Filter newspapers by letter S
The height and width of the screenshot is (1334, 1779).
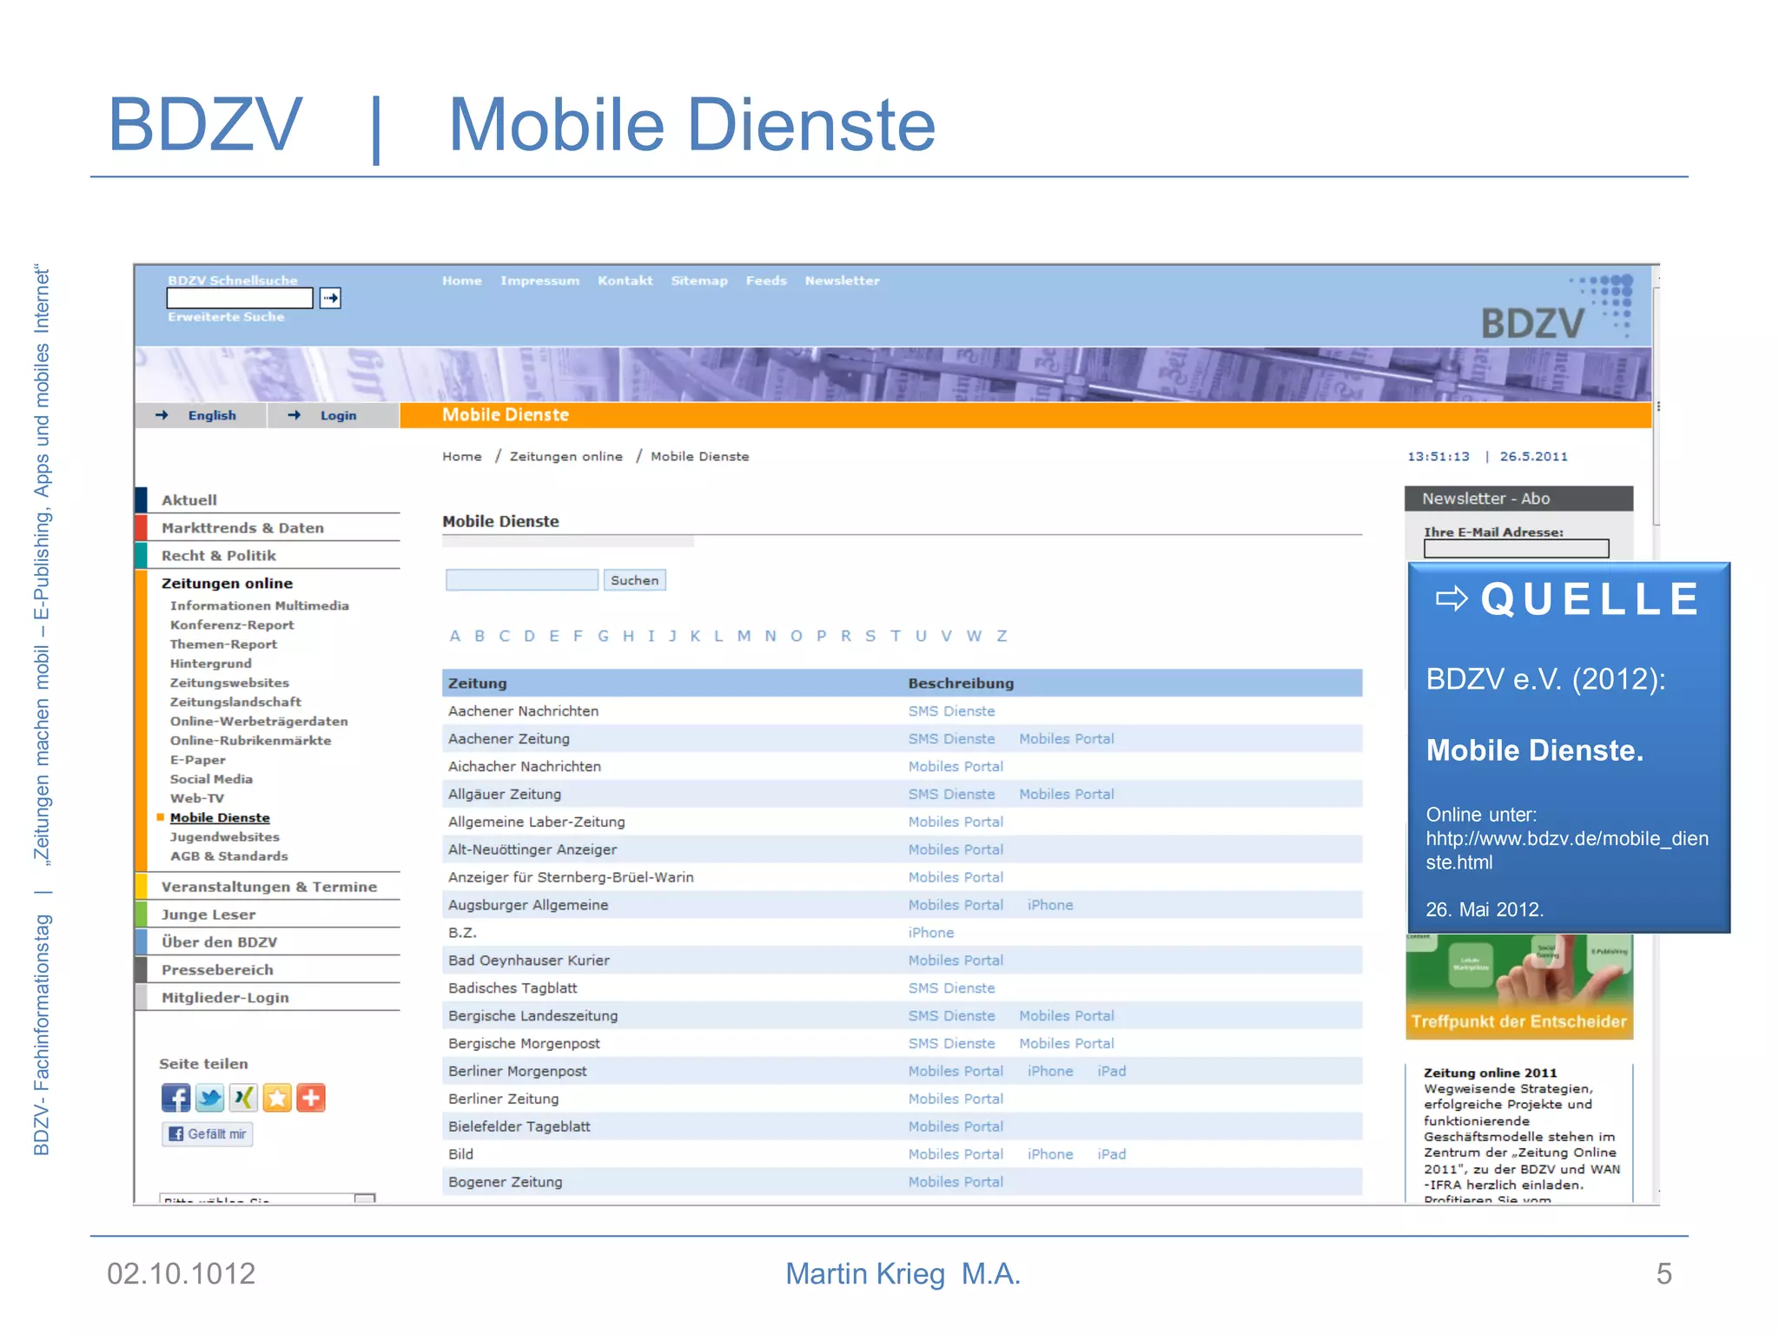[x=870, y=636]
